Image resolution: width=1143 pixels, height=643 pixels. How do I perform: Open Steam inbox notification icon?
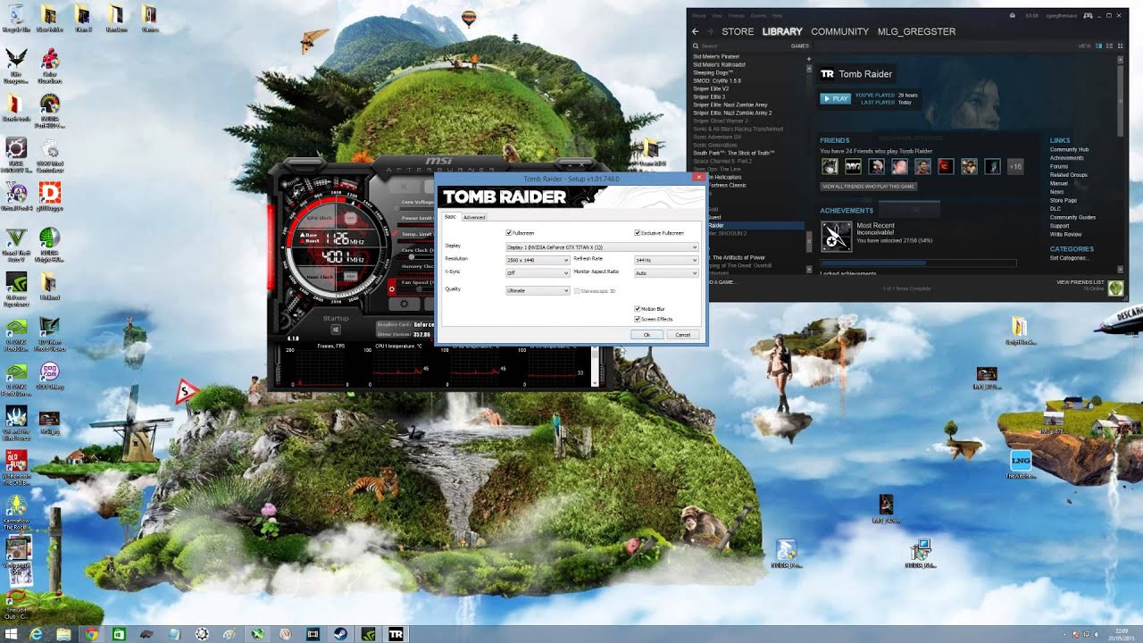1012,15
